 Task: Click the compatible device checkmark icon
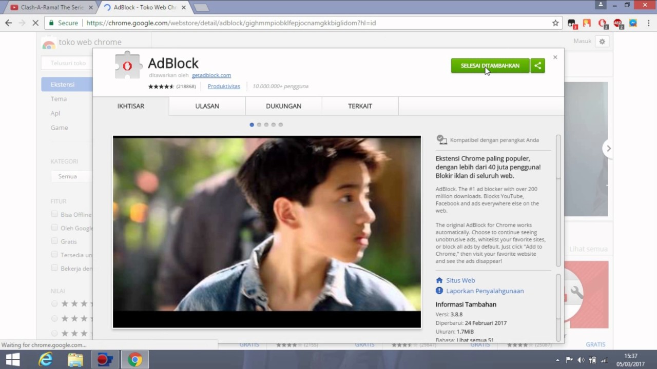pyautogui.click(x=441, y=139)
